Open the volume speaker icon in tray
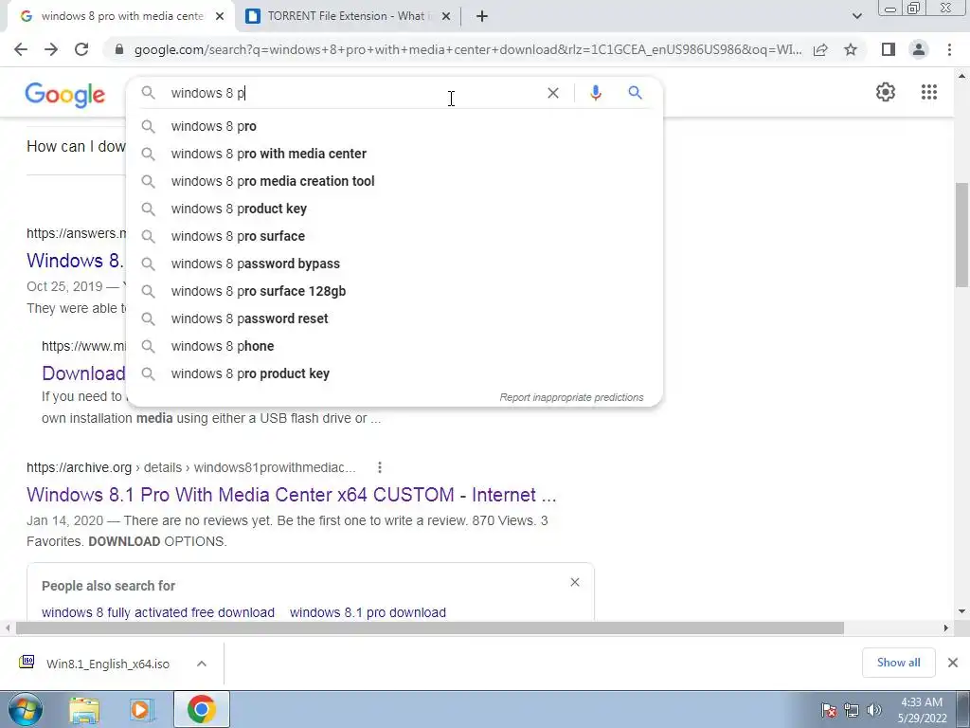 pyautogui.click(x=874, y=710)
